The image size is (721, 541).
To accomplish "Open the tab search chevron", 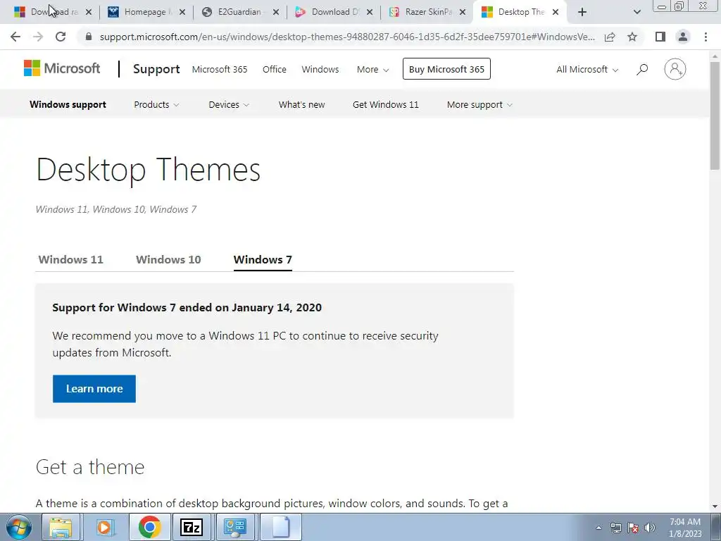I will [637, 12].
